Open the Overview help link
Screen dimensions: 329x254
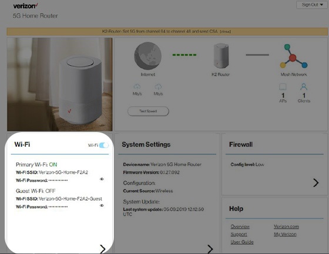240,226
